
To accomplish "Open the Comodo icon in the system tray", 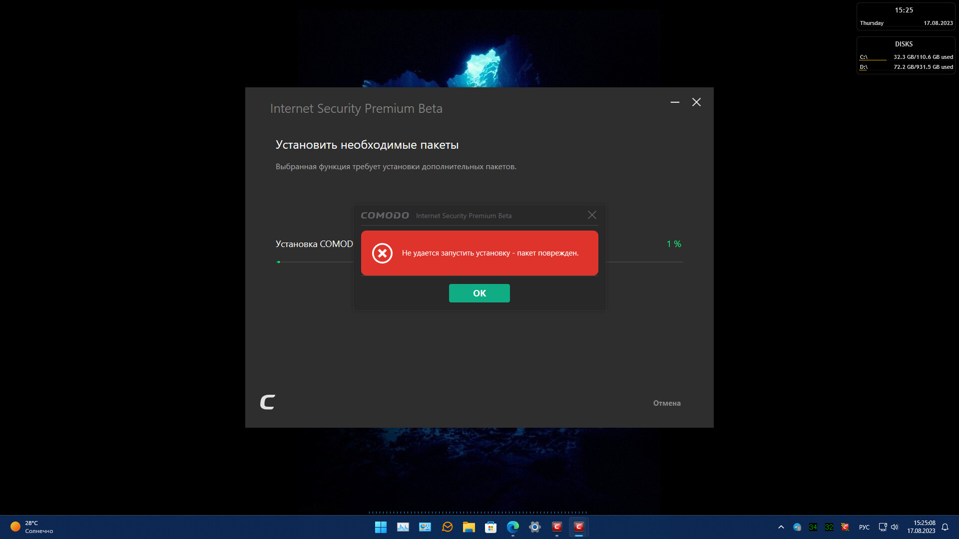I will (x=845, y=527).
